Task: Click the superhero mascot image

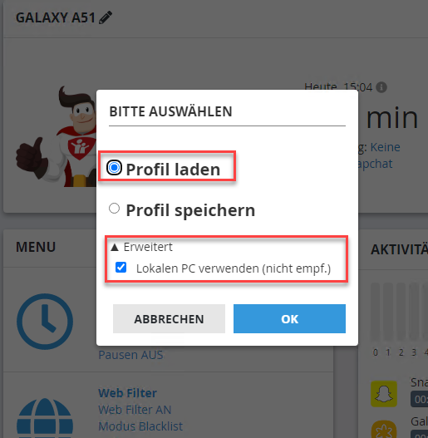Action: click(56, 137)
